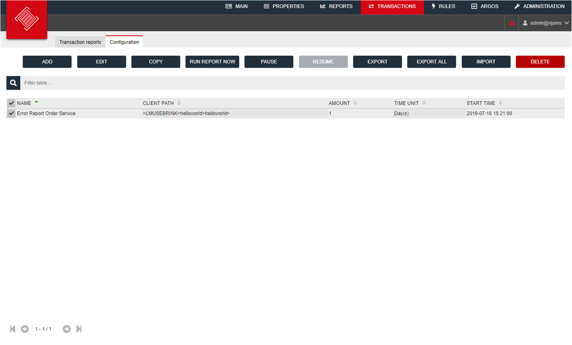
Task: Click the greyed RESUME button
Action: [323, 62]
